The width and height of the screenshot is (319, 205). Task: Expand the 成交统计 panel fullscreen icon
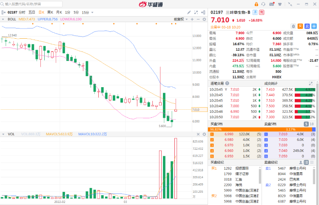(310, 83)
